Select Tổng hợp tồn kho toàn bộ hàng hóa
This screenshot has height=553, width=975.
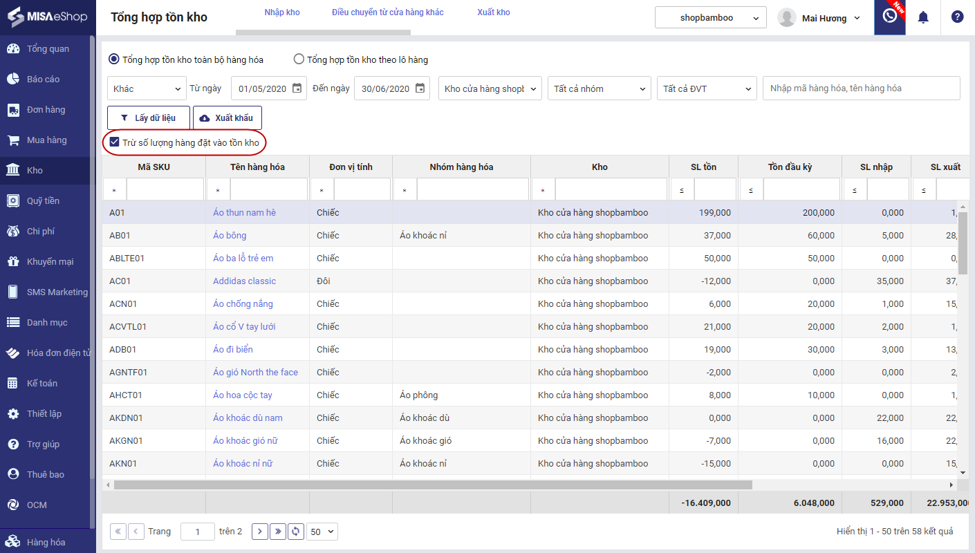point(114,59)
